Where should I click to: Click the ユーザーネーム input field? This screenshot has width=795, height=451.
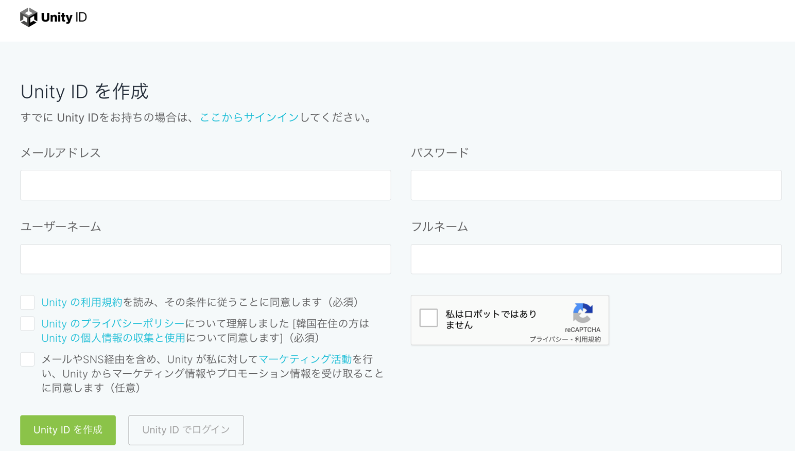(205, 259)
